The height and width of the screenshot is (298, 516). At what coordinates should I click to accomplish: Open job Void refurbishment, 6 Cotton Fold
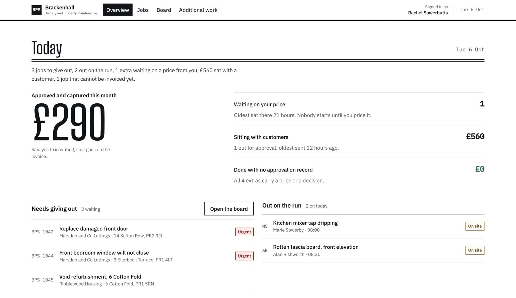point(142,280)
